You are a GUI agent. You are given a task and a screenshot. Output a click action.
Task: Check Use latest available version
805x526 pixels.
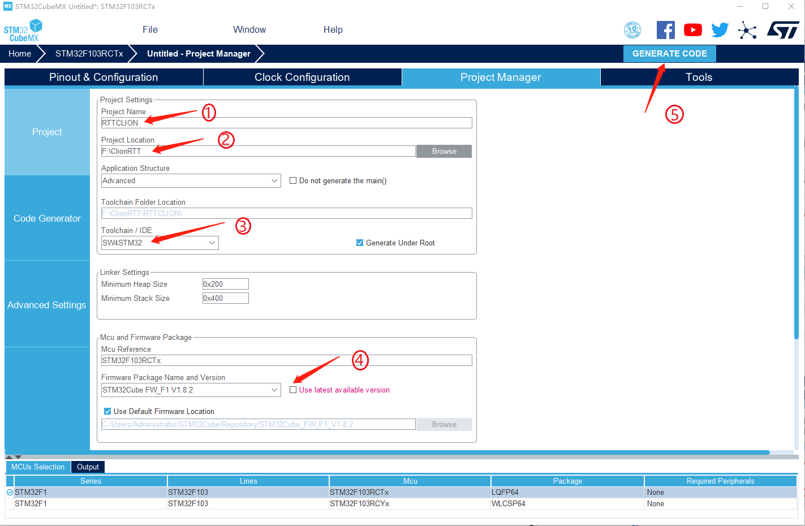pyautogui.click(x=293, y=390)
